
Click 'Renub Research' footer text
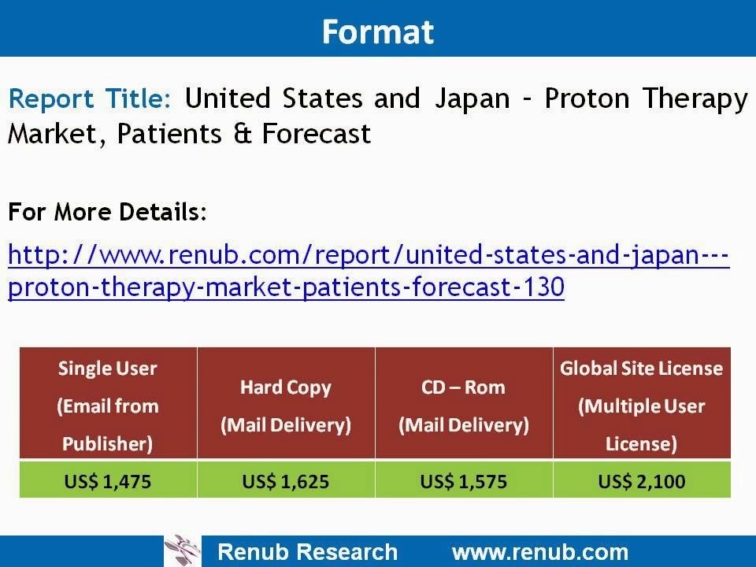(x=308, y=552)
